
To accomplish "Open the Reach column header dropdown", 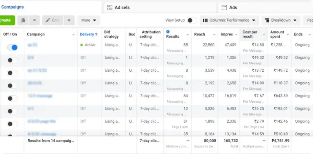I will (214, 35).
